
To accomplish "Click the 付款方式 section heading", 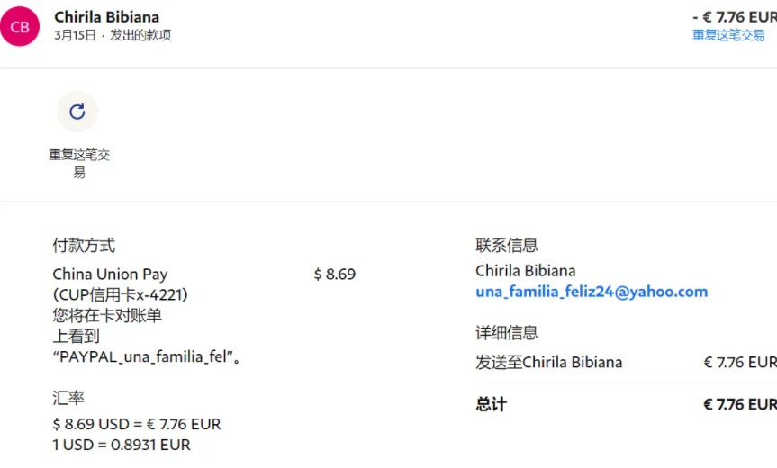I will tap(84, 246).
